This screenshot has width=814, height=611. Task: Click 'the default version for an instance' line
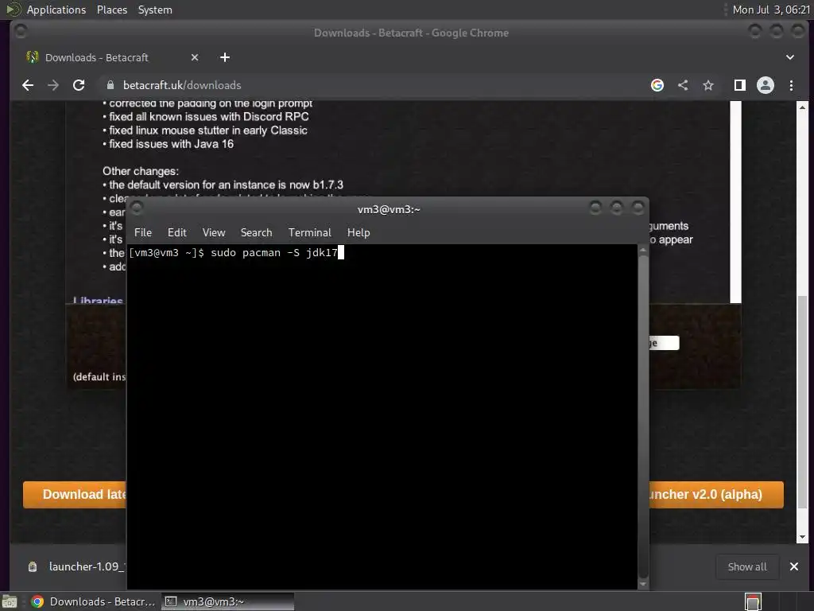coord(226,185)
